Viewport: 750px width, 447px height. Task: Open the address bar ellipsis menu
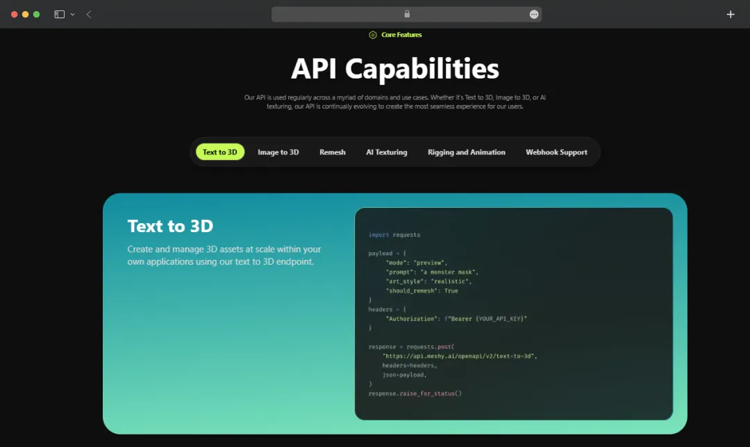point(534,15)
